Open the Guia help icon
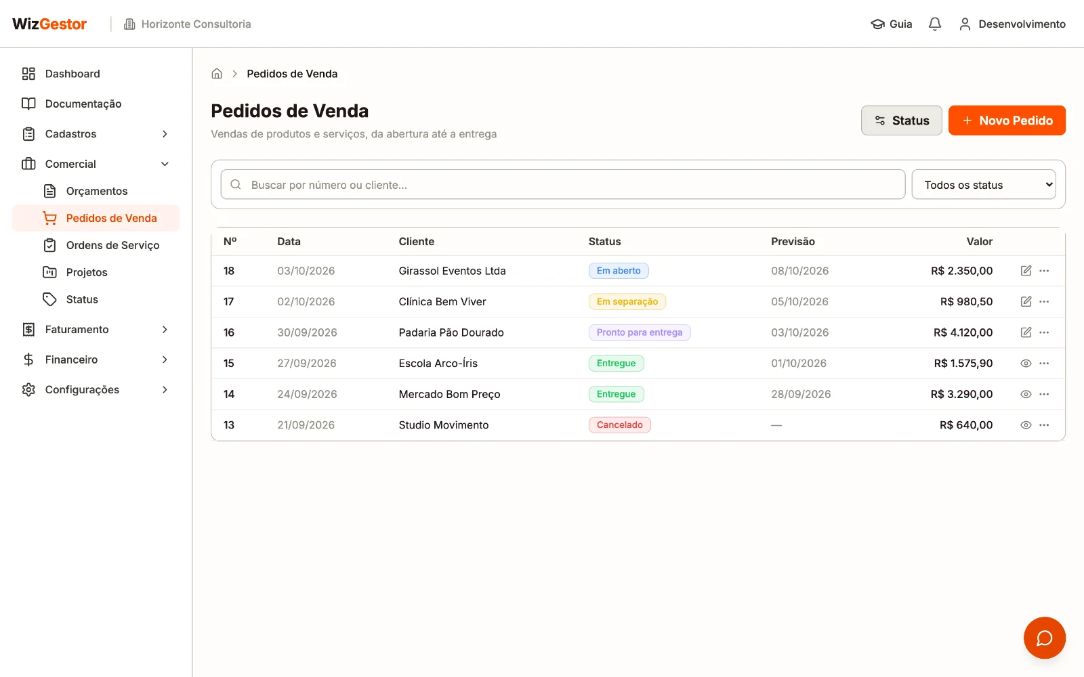This screenshot has height=677, width=1084. pyautogui.click(x=892, y=24)
